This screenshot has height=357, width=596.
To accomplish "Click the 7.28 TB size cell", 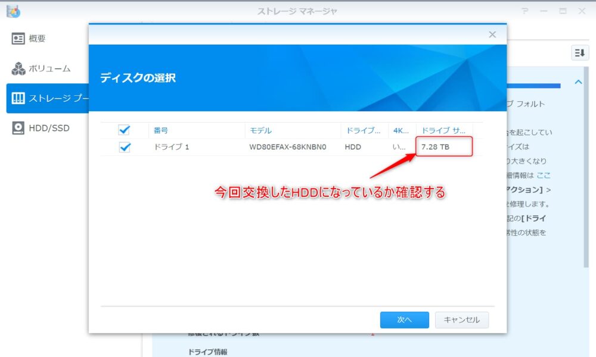I will [x=435, y=147].
